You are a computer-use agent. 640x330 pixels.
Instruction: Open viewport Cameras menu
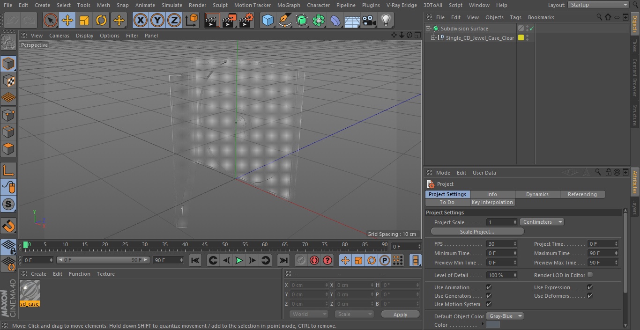click(x=59, y=36)
